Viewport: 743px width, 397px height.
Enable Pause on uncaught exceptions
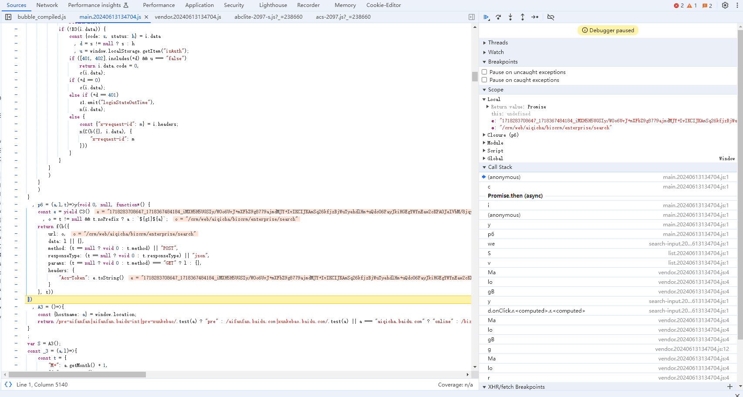[x=484, y=72]
